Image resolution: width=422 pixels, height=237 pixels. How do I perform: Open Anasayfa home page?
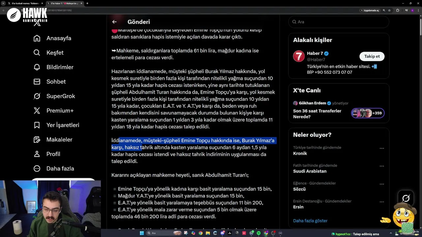tap(52, 38)
